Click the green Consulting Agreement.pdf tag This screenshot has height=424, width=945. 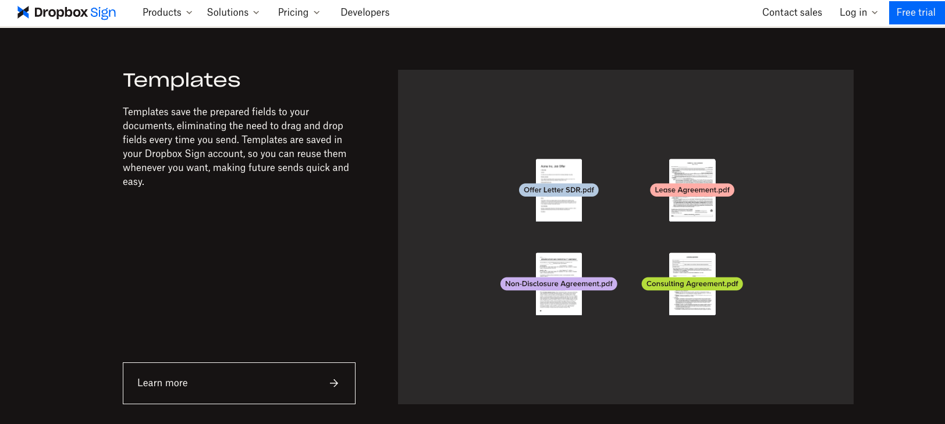point(692,284)
